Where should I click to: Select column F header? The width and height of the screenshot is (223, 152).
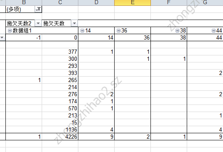(x=169, y=2)
